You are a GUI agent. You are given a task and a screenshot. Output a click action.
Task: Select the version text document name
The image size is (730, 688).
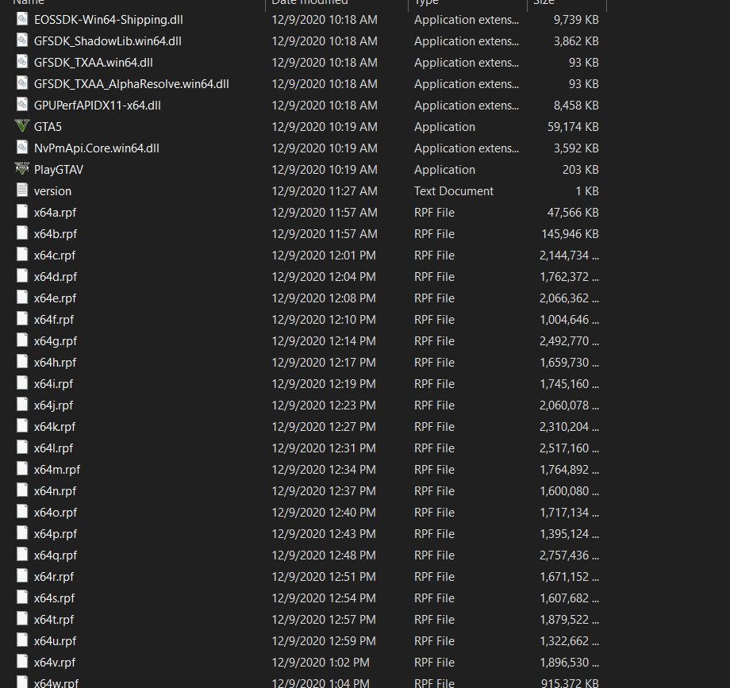click(x=52, y=191)
